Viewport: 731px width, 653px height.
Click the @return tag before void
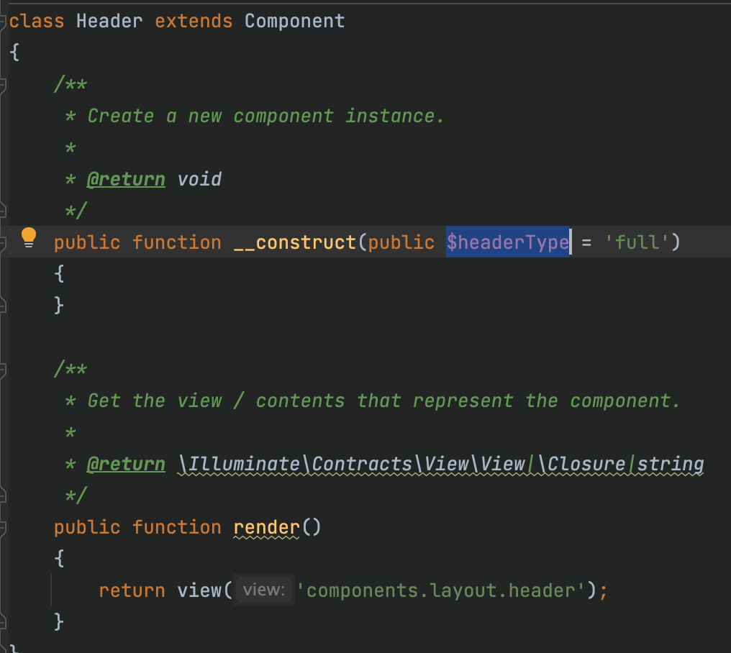coord(126,180)
